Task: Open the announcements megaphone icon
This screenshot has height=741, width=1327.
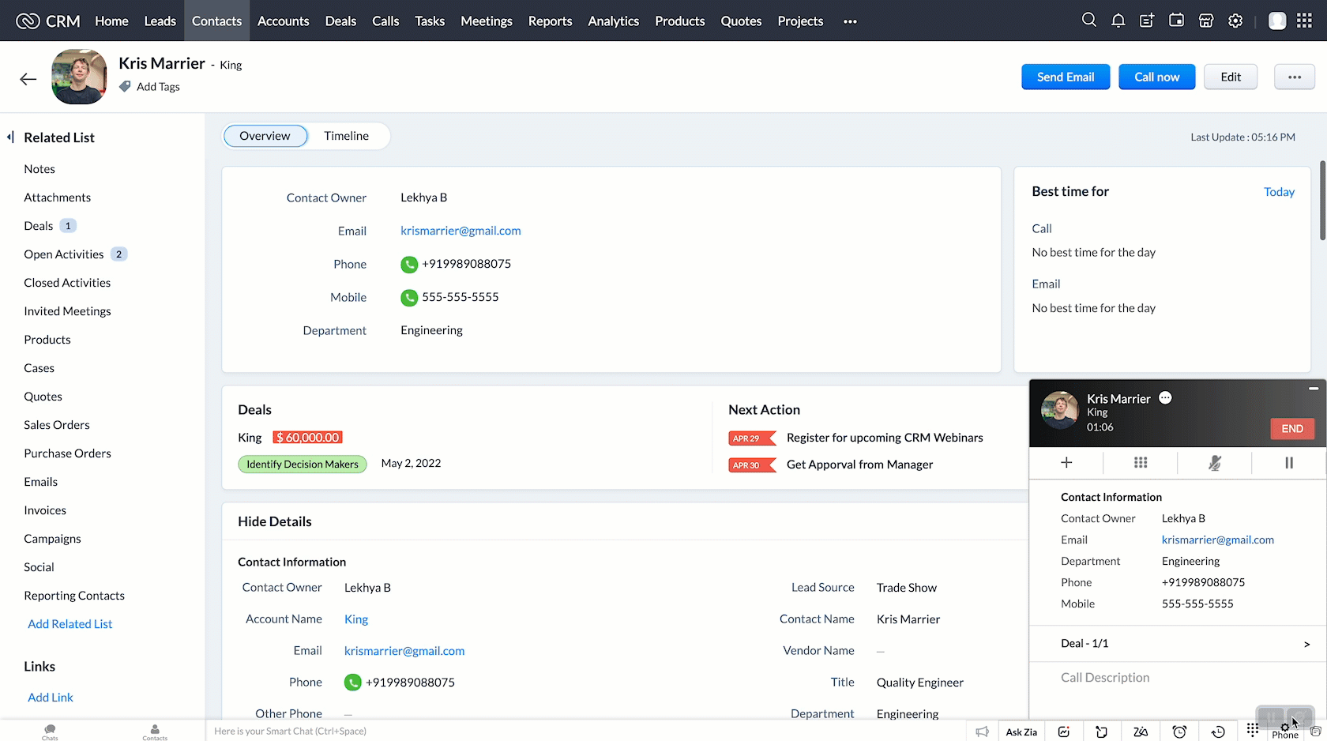Action: tap(982, 732)
